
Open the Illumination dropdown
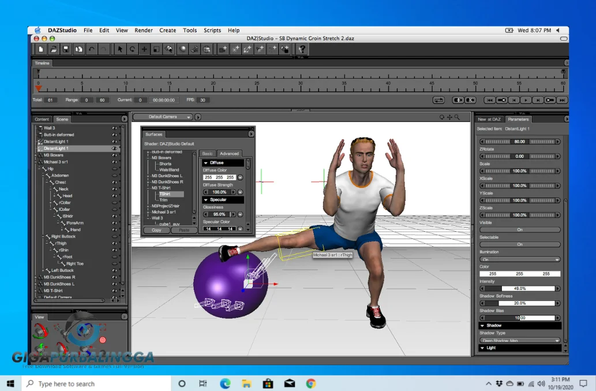click(520, 259)
